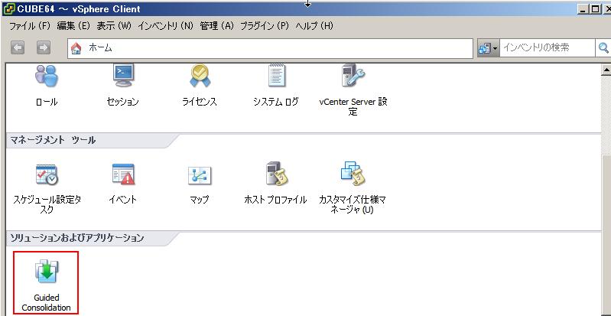Click the back navigation arrow
The image size is (611, 316).
[x=18, y=48]
